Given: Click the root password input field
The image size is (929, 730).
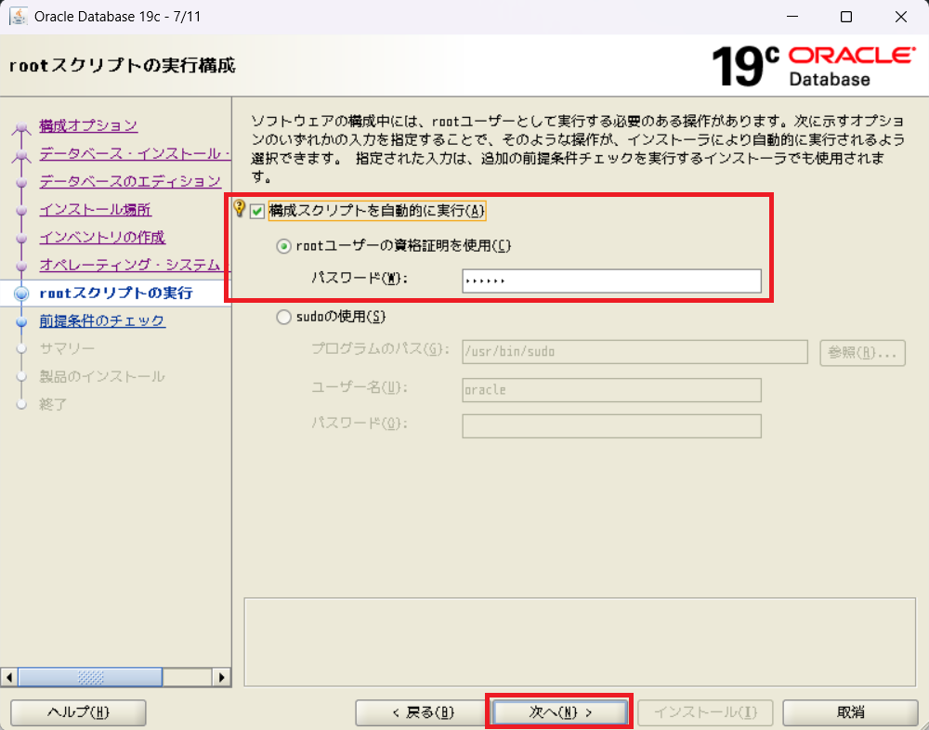Looking at the screenshot, I should [610, 280].
